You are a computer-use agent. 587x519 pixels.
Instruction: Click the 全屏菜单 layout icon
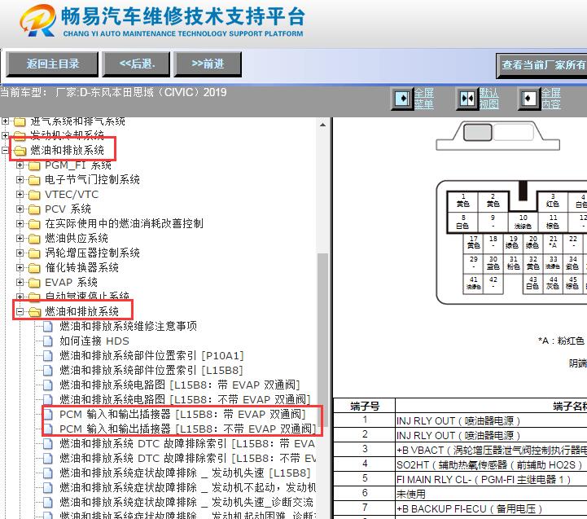click(x=402, y=99)
